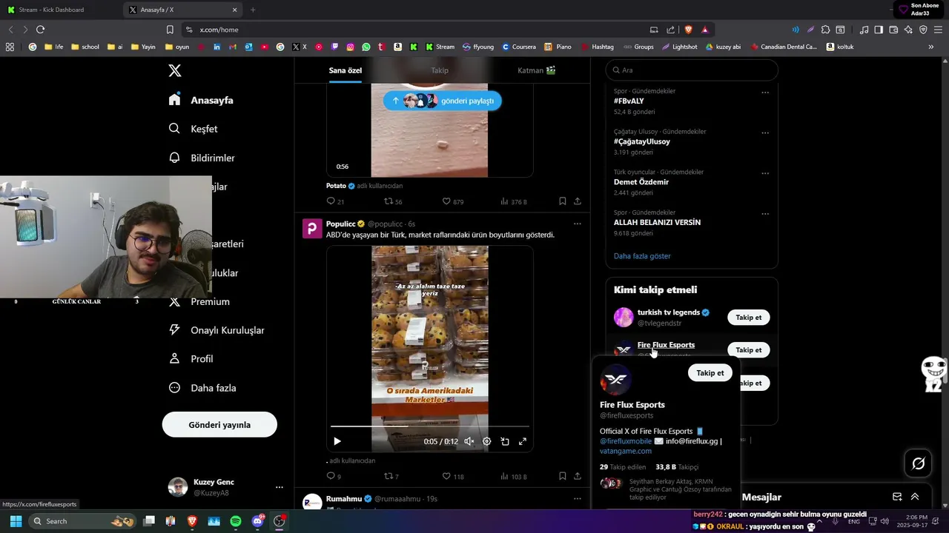Open the Kuzey Genc account menu dots
949x533 pixels.
point(280,487)
